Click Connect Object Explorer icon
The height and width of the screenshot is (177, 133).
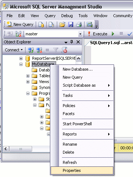click(31, 50)
